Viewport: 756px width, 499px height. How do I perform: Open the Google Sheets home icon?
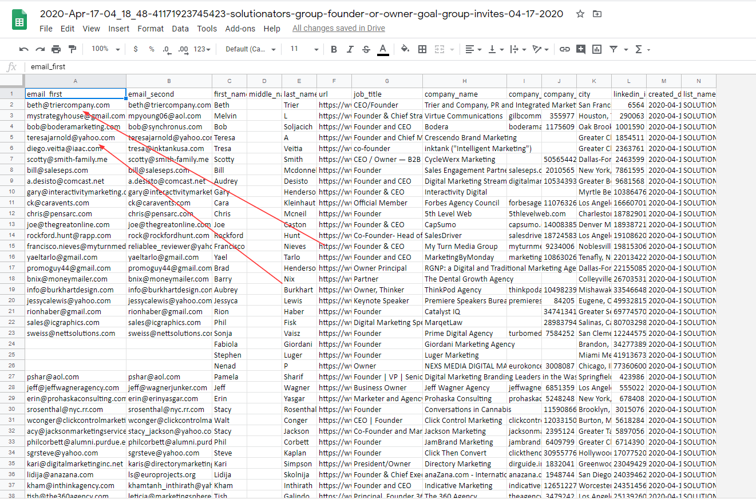tap(19, 20)
